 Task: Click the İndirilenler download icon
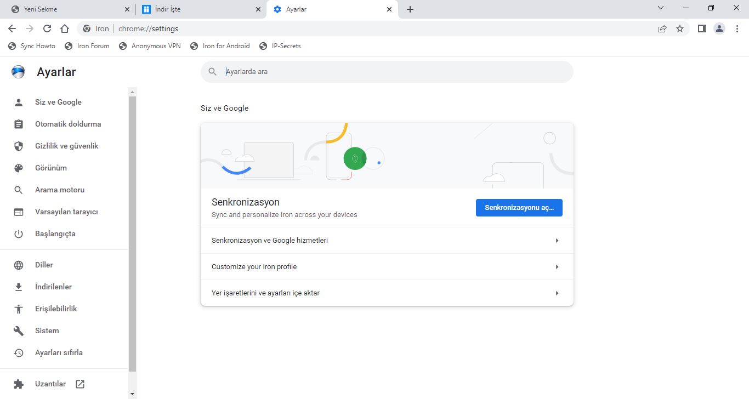pyautogui.click(x=19, y=287)
